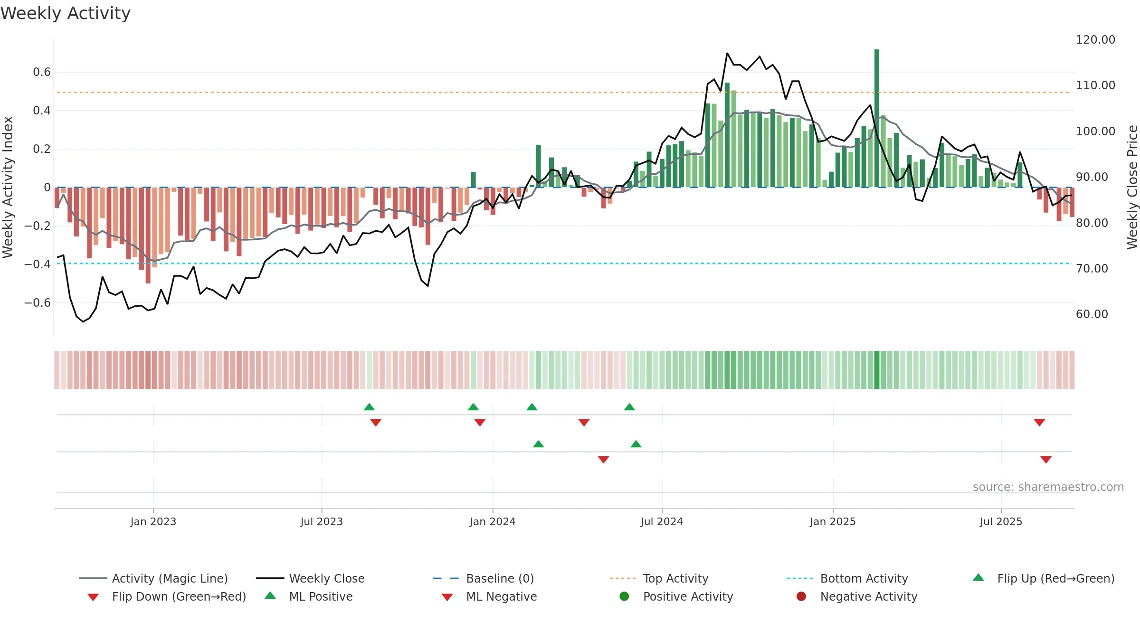Click the Jan 2023 x-axis label
This screenshot has height=641, width=1140.
(153, 521)
